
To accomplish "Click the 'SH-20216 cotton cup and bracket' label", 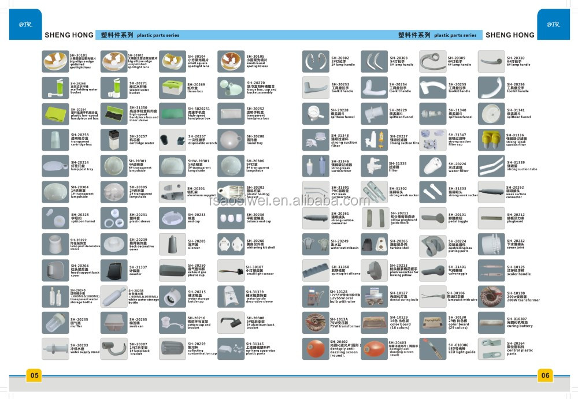I will point(199,322).
